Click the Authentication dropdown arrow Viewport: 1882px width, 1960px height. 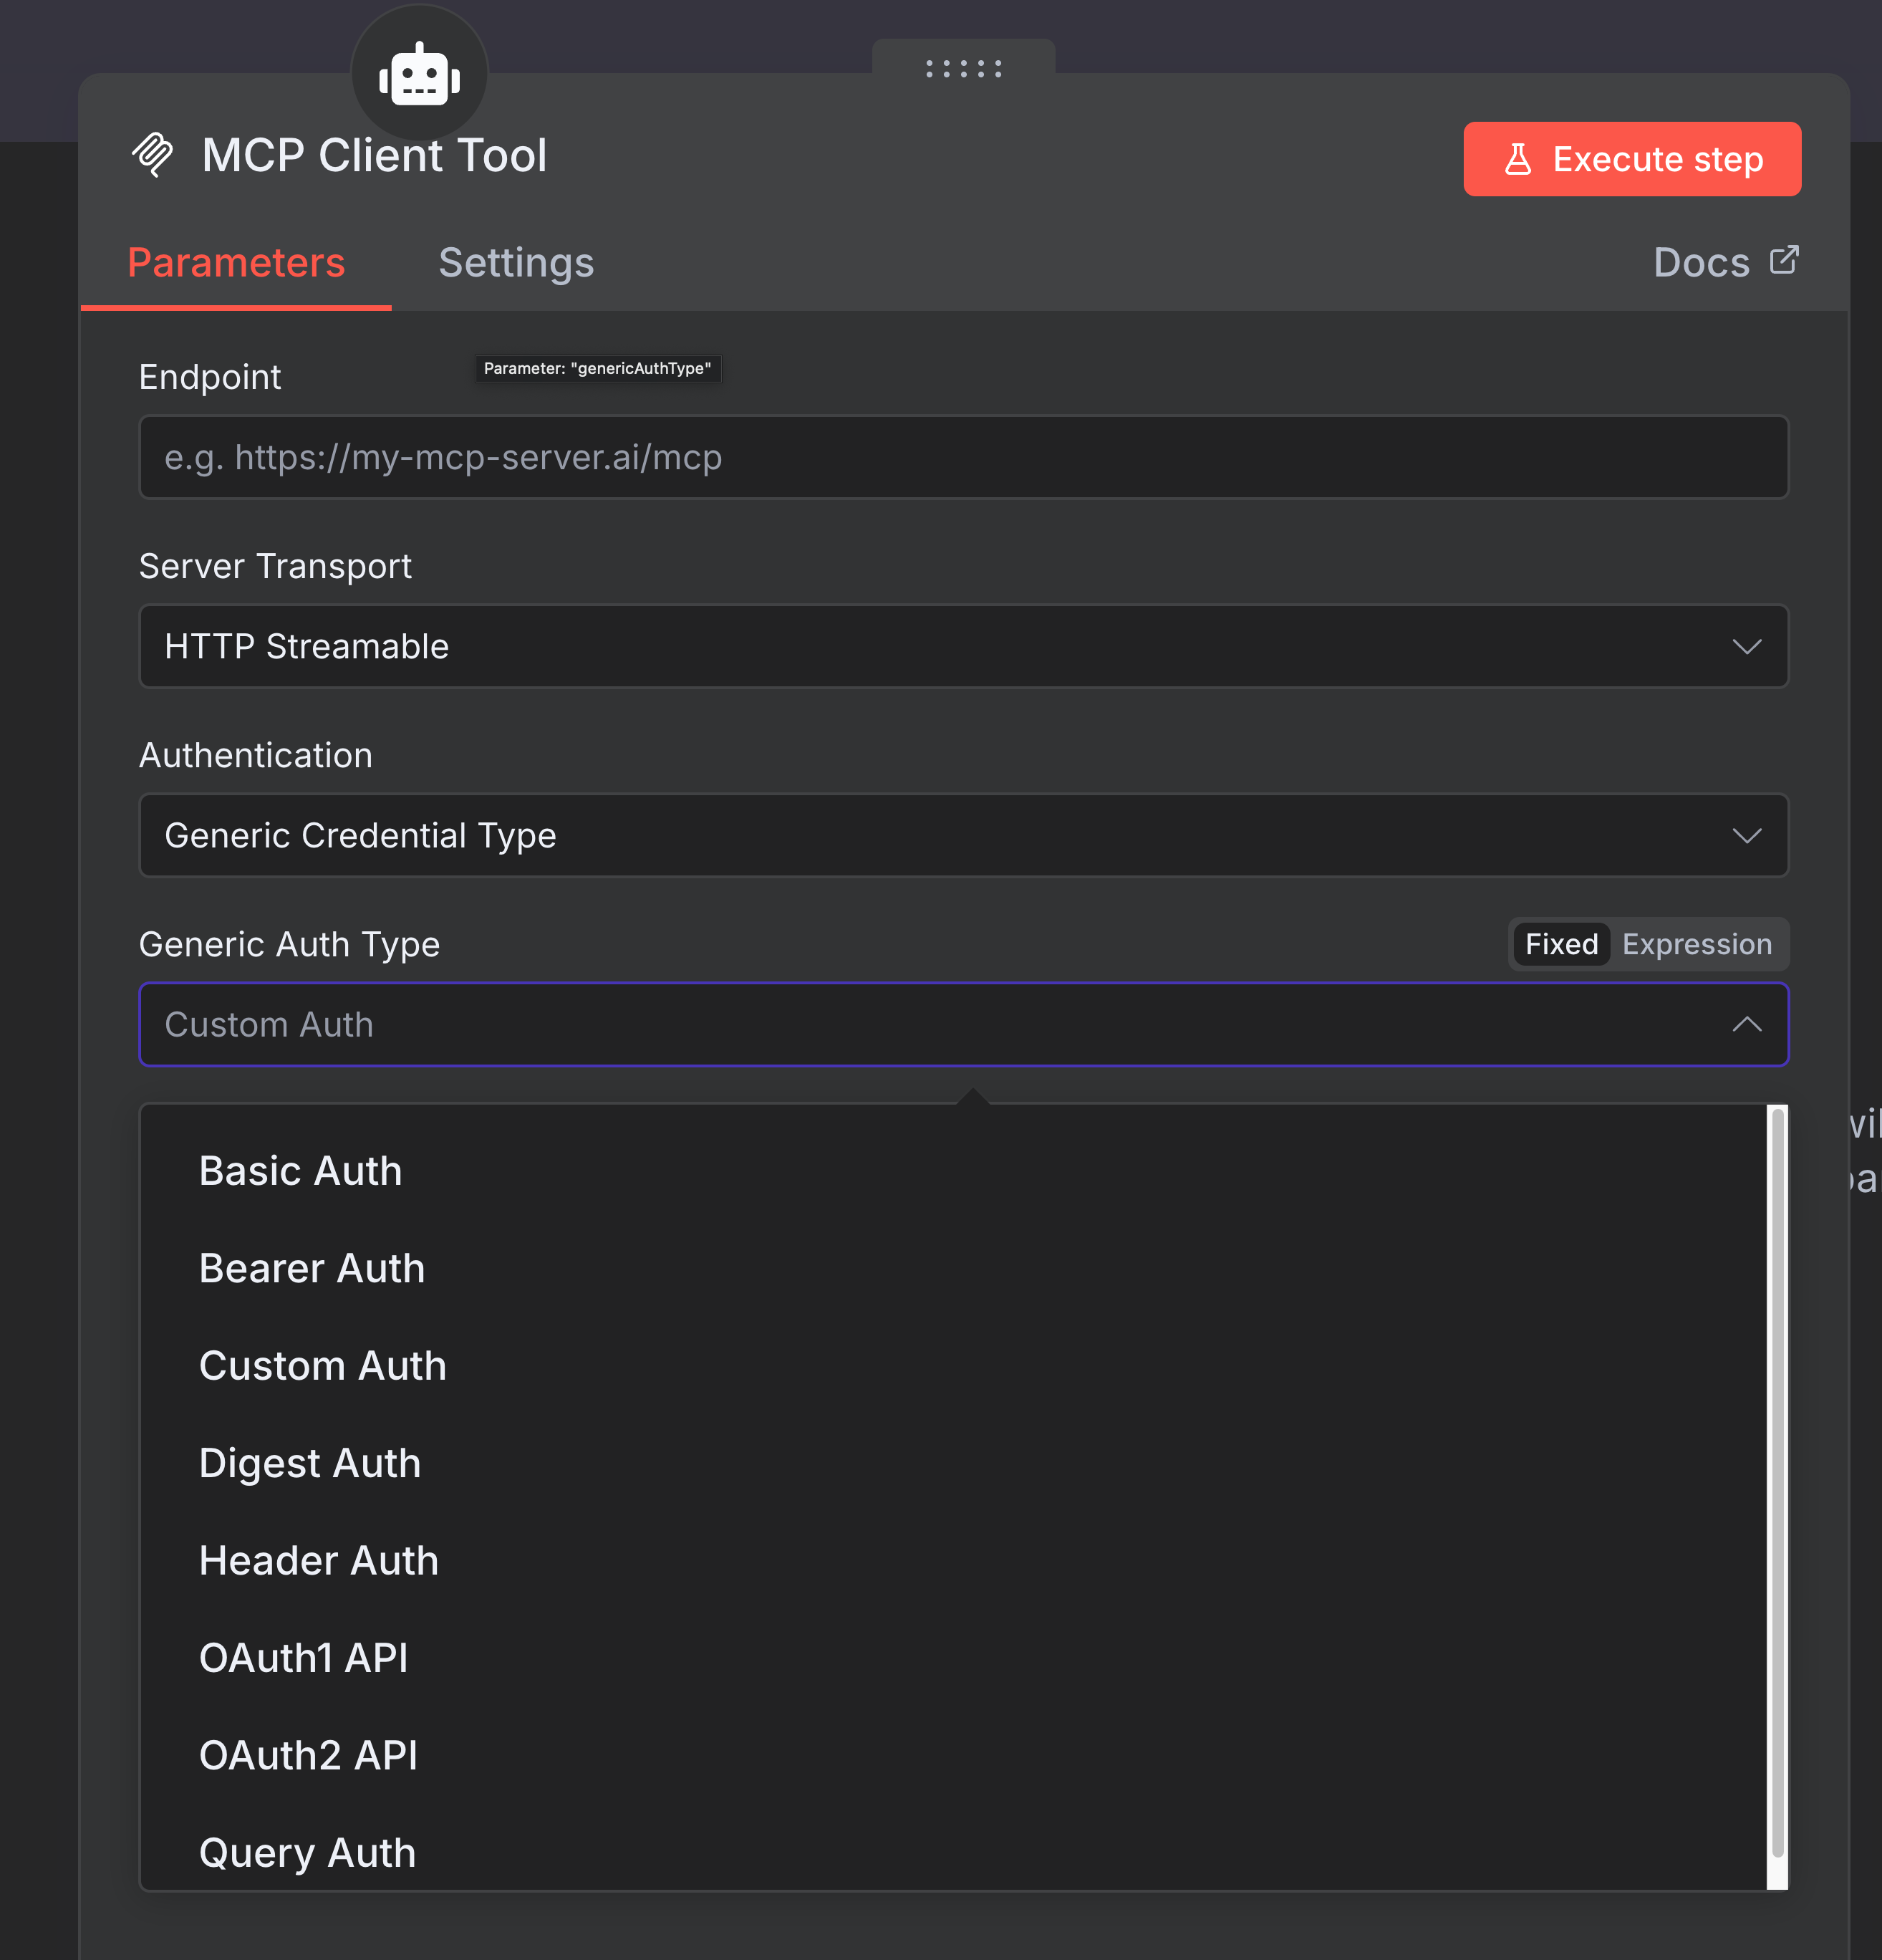1747,836
